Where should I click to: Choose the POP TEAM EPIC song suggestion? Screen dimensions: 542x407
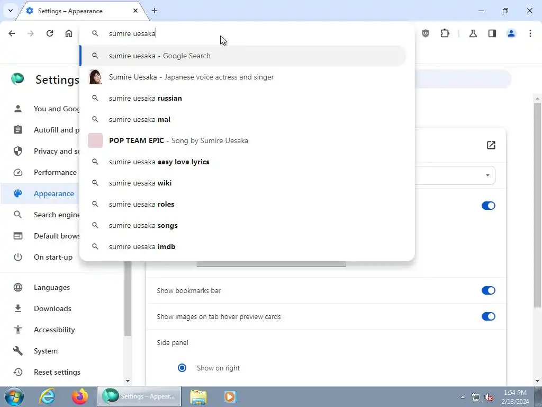pos(243,140)
